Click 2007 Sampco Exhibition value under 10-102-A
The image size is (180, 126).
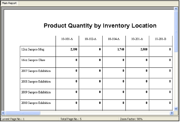click(100, 71)
